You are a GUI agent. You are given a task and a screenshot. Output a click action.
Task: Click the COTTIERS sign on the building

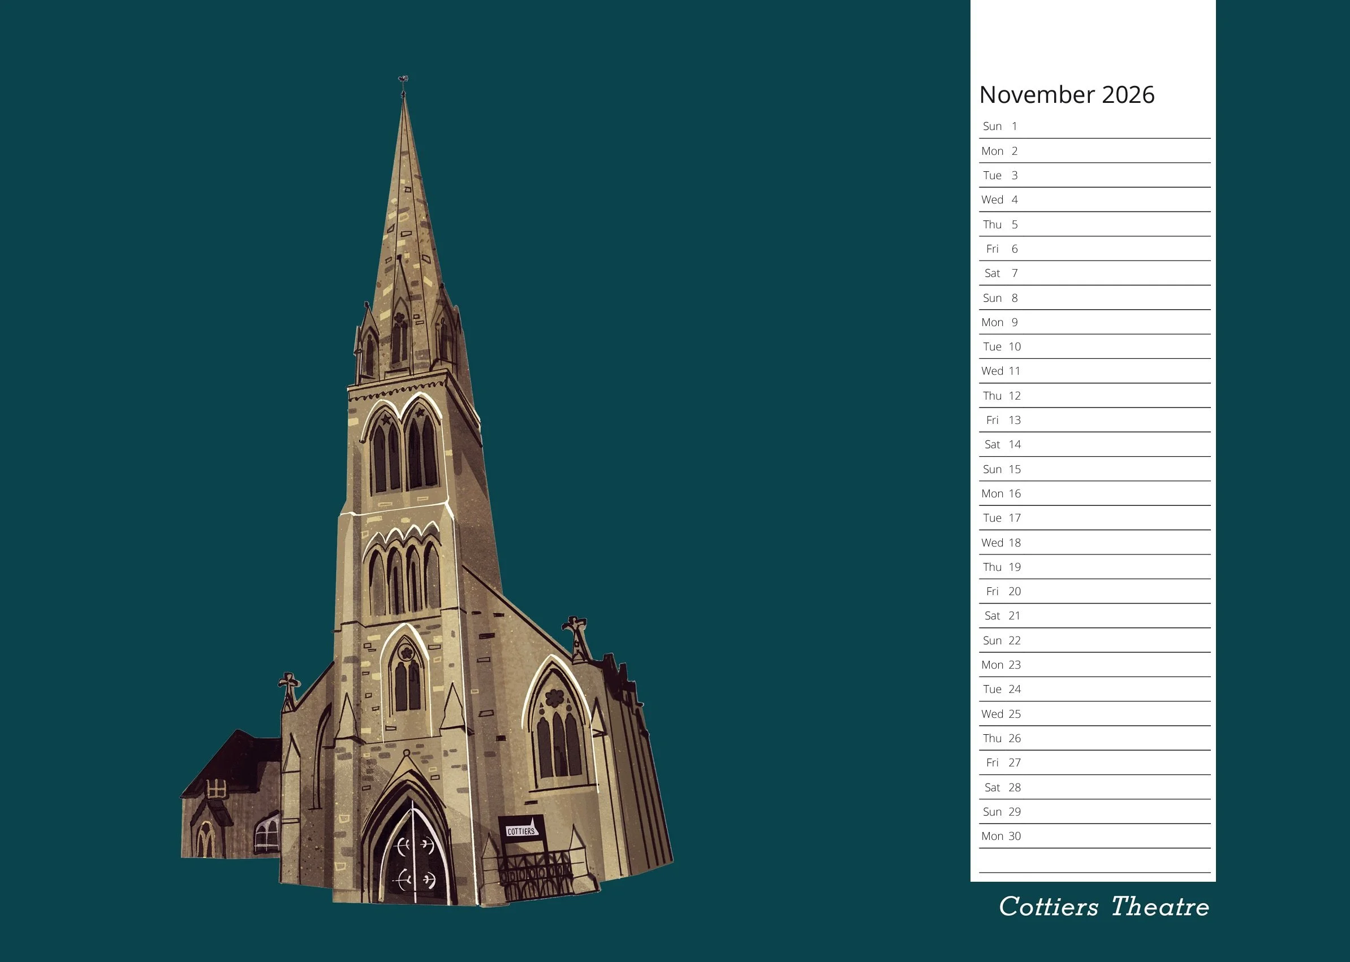(521, 830)
